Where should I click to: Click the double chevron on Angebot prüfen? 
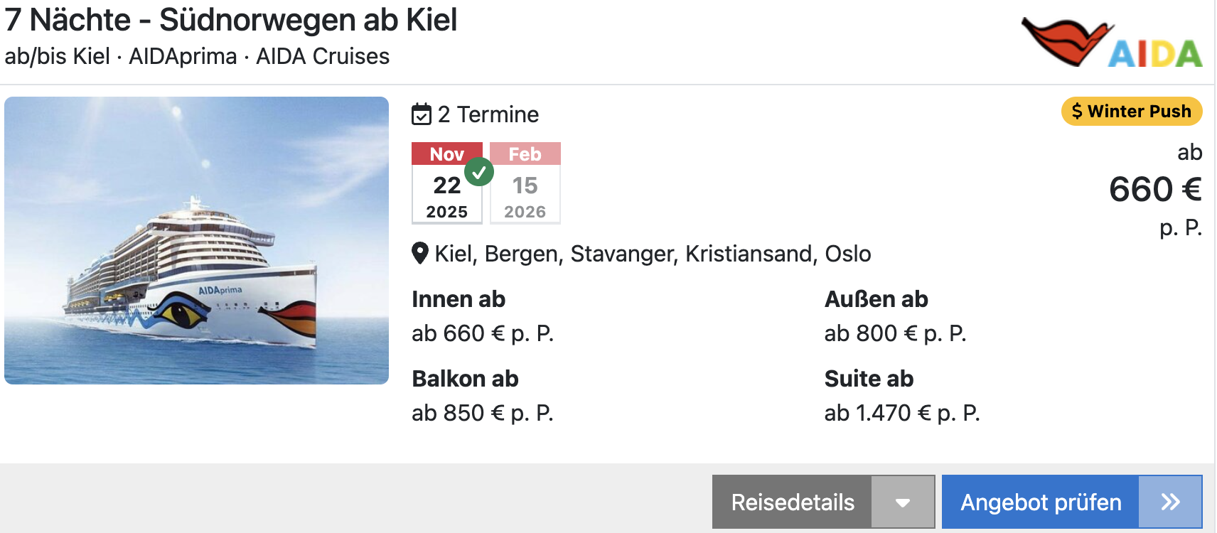pyautogui.click(x=1170, y=502)
